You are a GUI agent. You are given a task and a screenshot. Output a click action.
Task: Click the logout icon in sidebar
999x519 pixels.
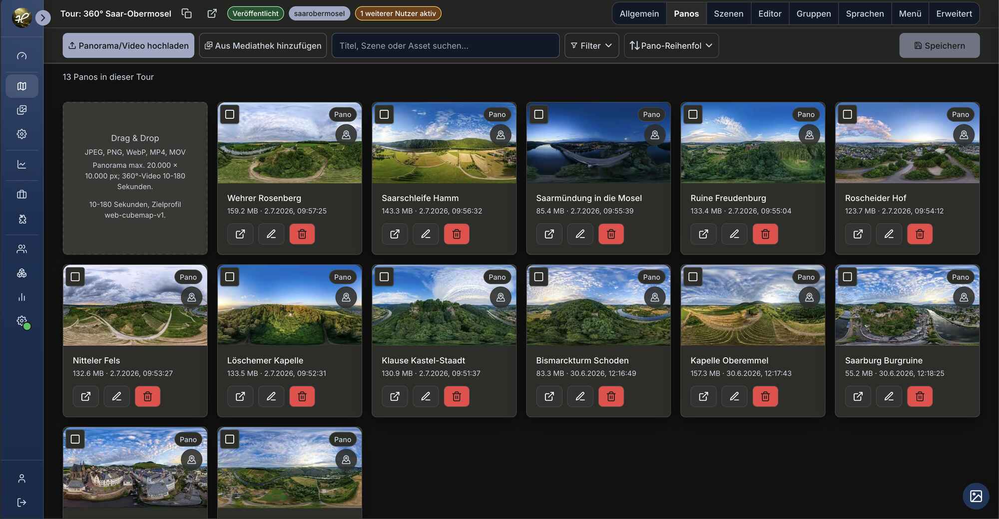(21, 503)
